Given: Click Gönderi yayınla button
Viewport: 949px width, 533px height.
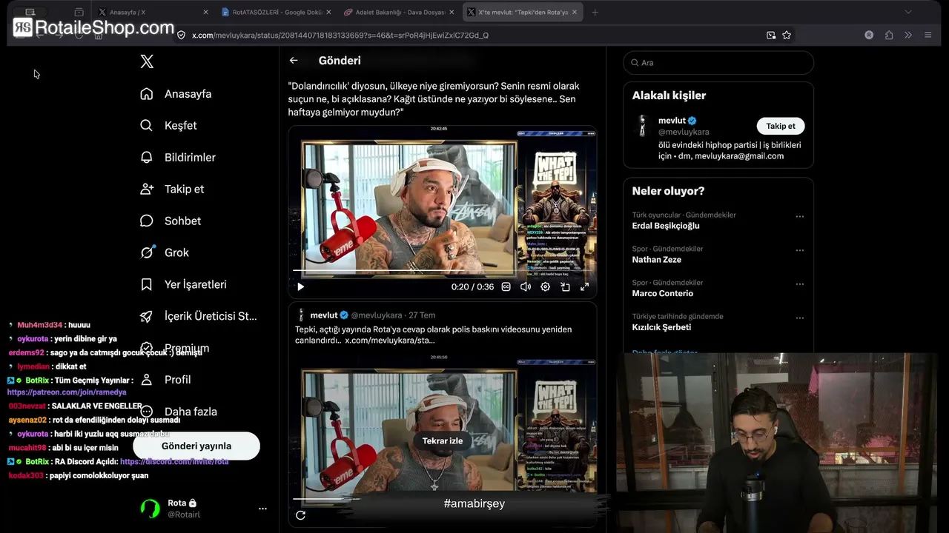Looking at the screenshot, I should pos(196,446).
